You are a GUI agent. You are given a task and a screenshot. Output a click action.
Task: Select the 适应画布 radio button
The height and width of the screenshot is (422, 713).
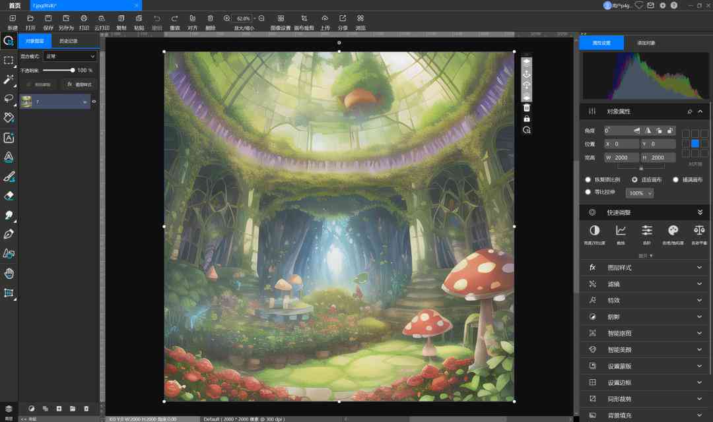(x=634, y=180)
